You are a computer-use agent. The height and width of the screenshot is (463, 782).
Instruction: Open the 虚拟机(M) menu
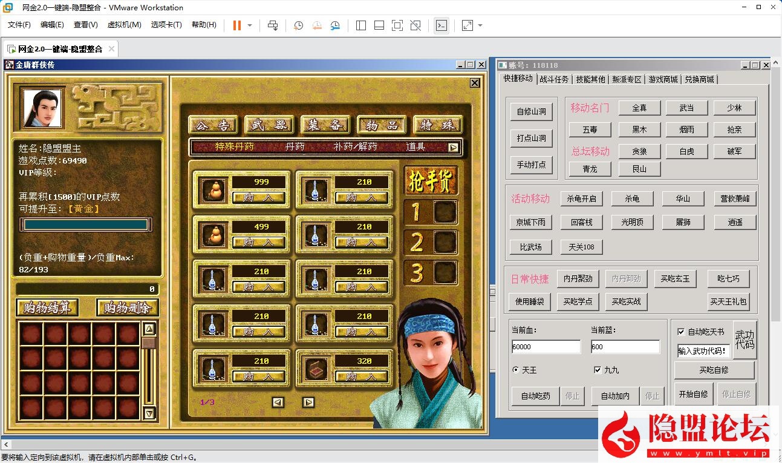point(124,25)
